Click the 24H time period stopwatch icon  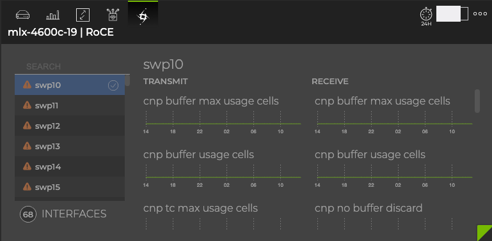(x=426, y=17)
